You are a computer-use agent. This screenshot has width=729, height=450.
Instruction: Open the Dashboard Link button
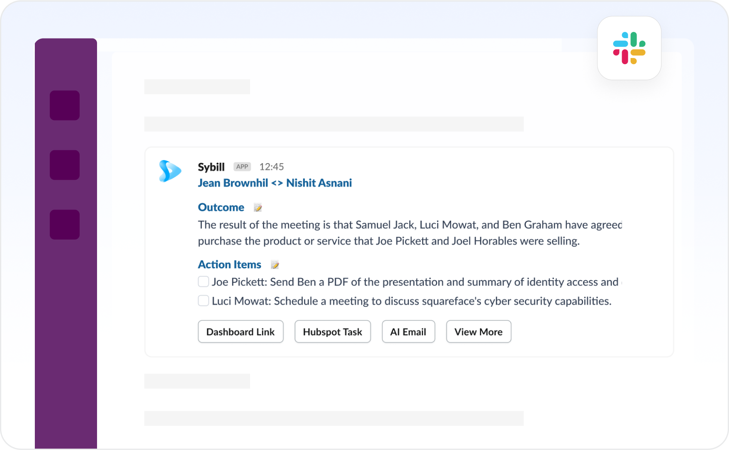241,332
